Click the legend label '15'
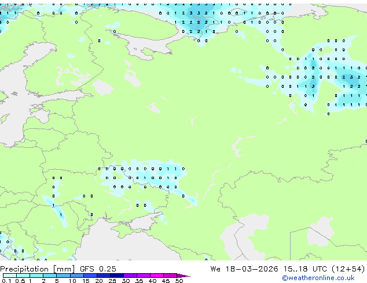 pos(86,281)
